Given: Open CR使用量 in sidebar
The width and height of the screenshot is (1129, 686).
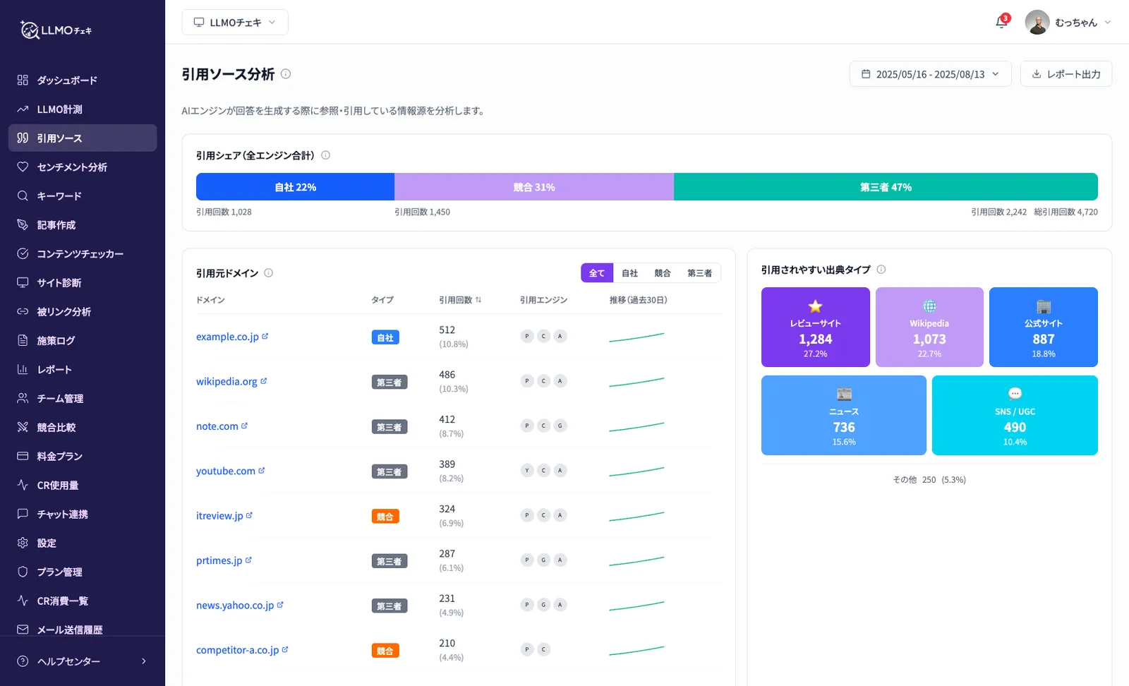Looking at the screenshot, I should tap(83, 486).
